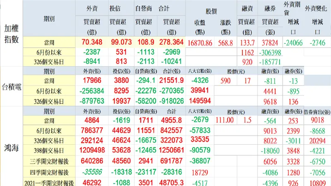This screenshot has height=186, width=331.
Task: Click the cell showing -270365
Action: click(171, 91)
